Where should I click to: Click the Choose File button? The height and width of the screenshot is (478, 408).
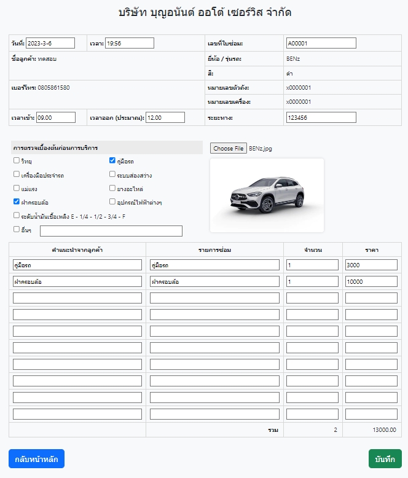point(229,148)
